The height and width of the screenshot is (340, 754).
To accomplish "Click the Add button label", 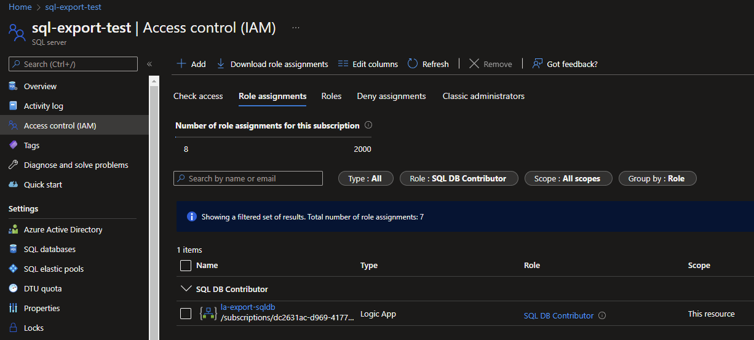I will click(199, 64).
